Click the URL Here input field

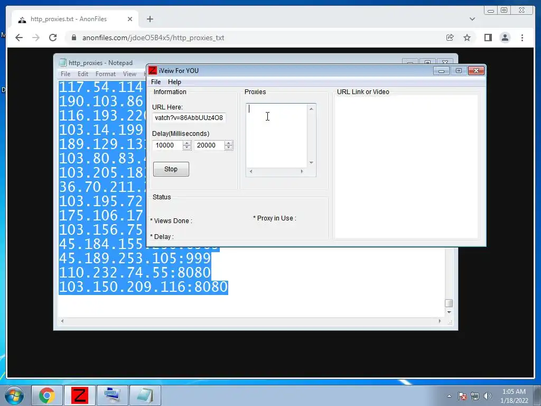[x=189, y=118]
